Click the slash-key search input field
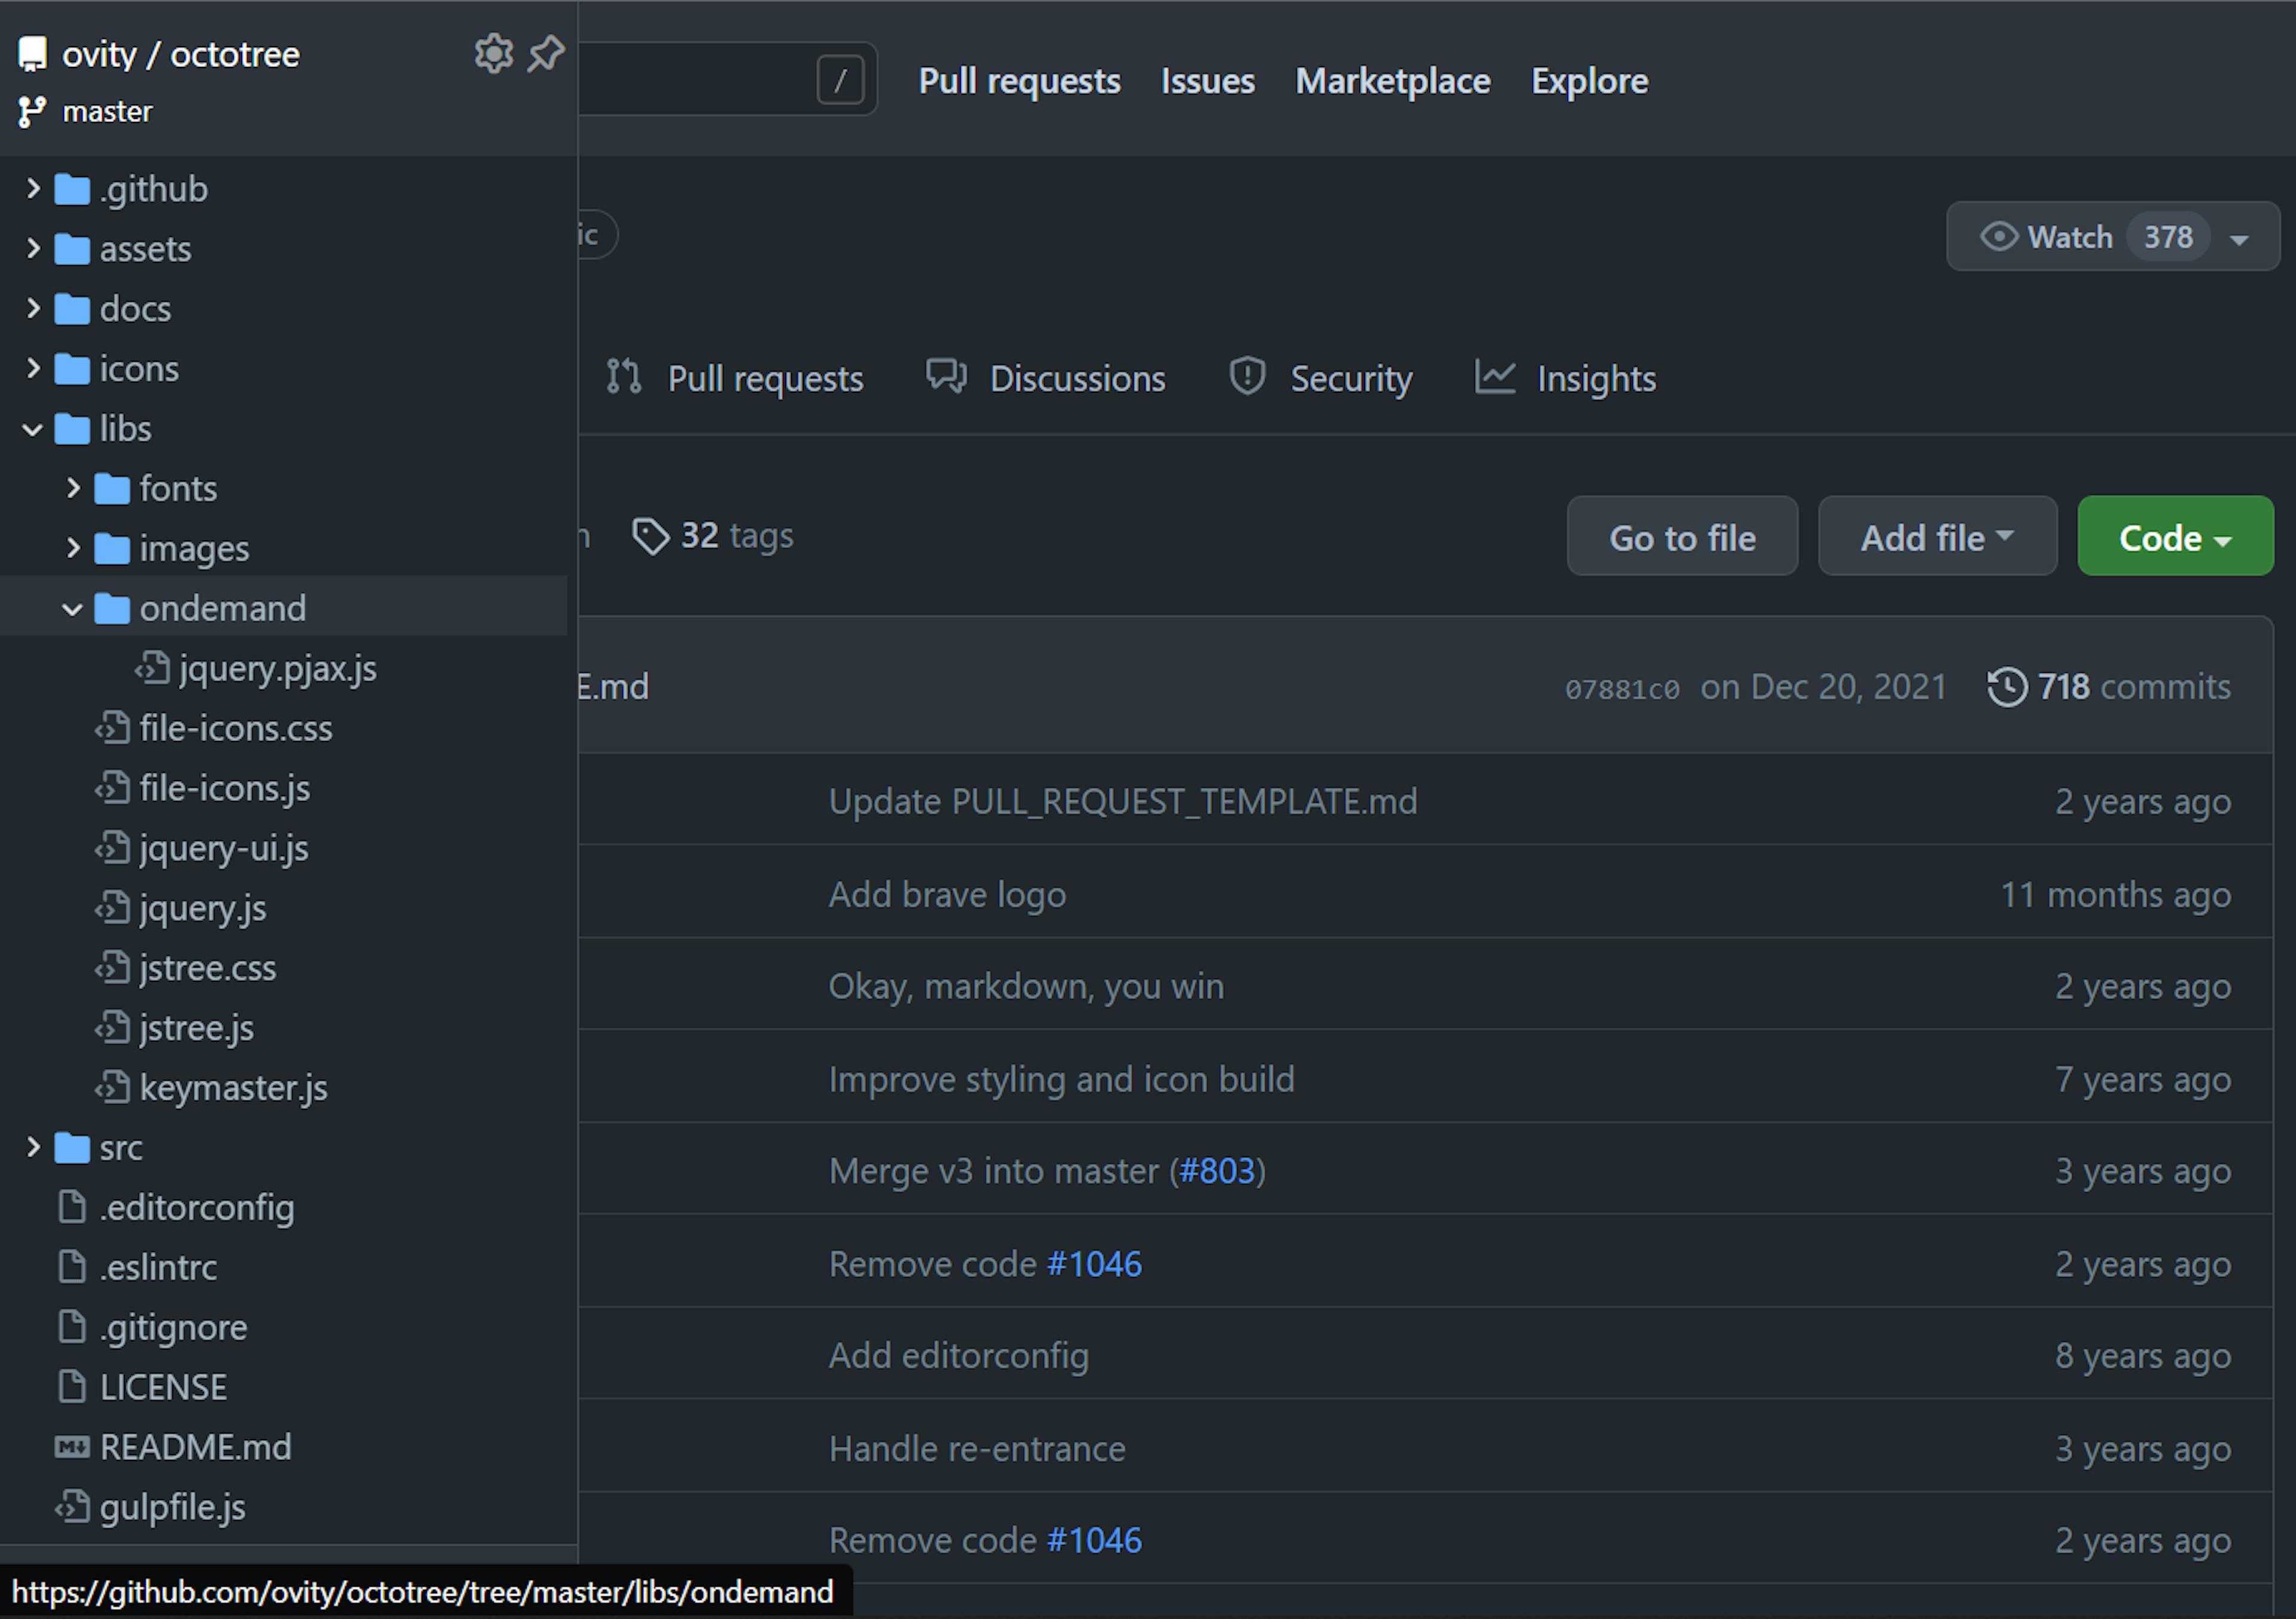 (727, 79)
